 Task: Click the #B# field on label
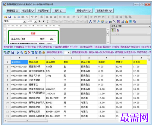(33, 34)
